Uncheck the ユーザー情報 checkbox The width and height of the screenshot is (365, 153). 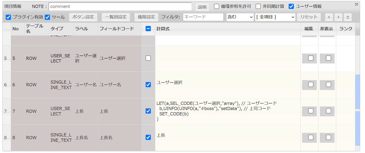point(291,6)
